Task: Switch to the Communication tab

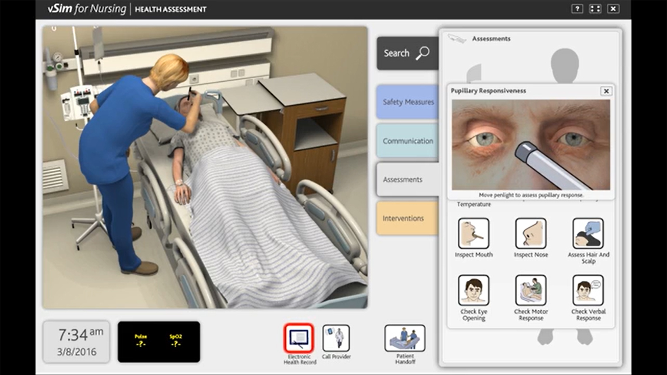Action: 407,141
